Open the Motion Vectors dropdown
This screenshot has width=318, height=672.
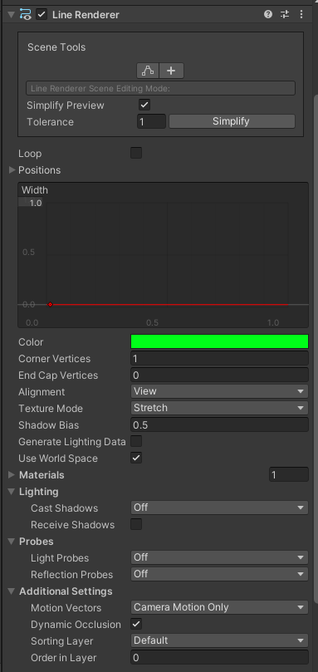(x=219, y=607)
